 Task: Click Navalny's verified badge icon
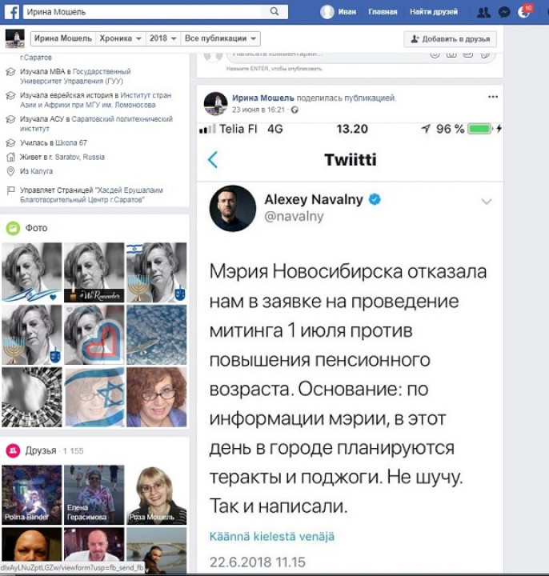[x=375, y=199]
